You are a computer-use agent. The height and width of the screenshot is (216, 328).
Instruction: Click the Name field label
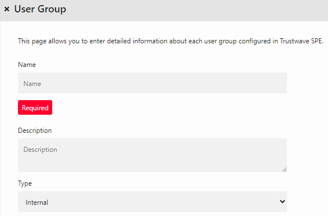(x=27, y=65)
